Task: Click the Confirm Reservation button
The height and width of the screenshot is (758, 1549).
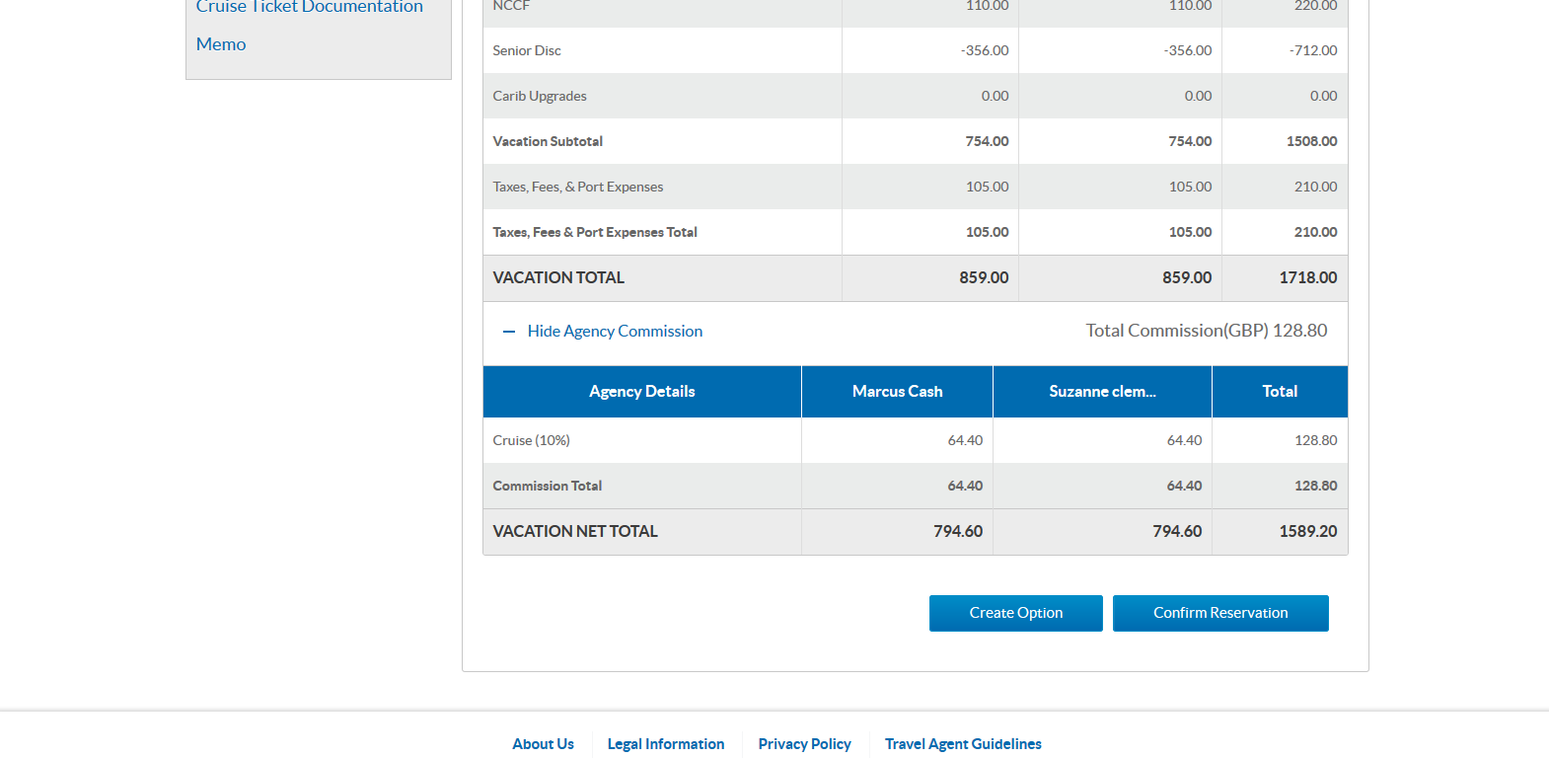Action: point(1220,613)
